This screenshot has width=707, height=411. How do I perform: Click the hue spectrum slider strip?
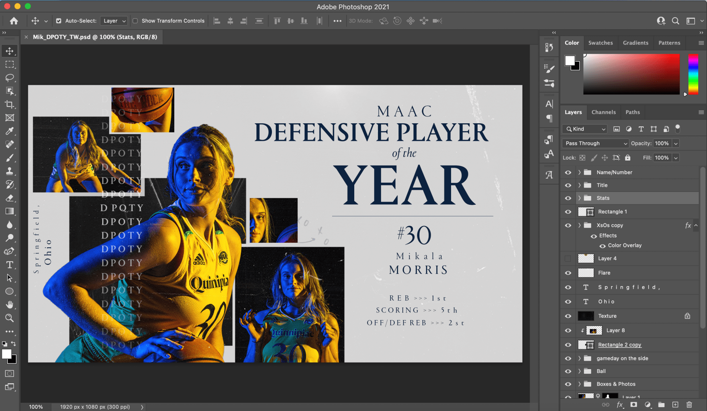pos(693,74)
